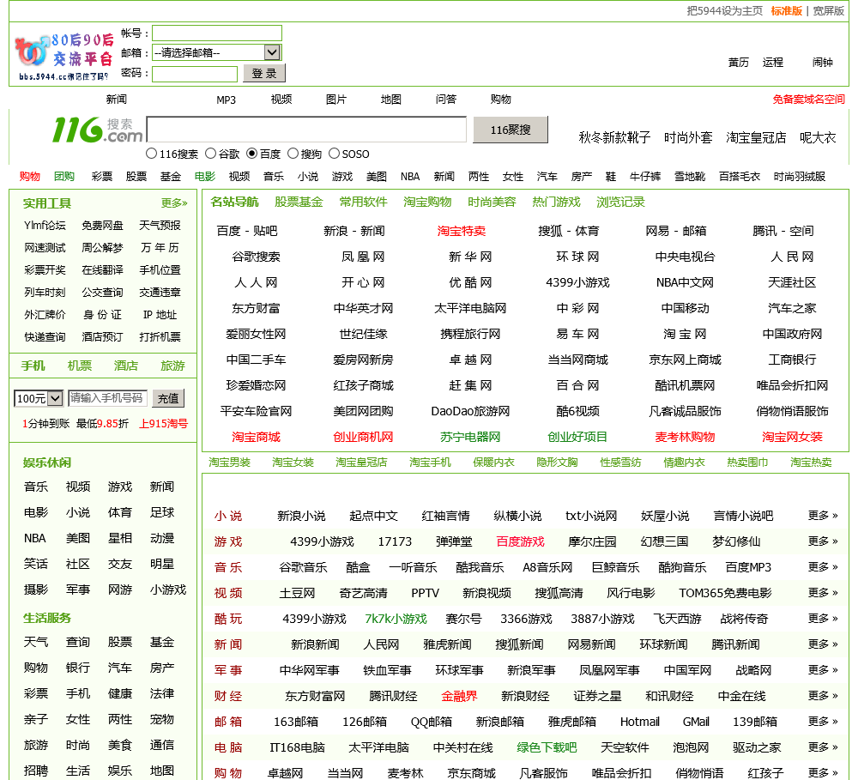
Task: Open the 淘宝特卖 link
Action: click(462, 231)
